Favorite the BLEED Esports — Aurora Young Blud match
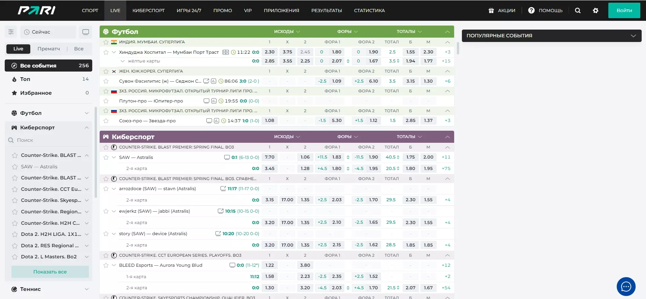The width and height of the screenshot is (646, 299). click(106, 265)
